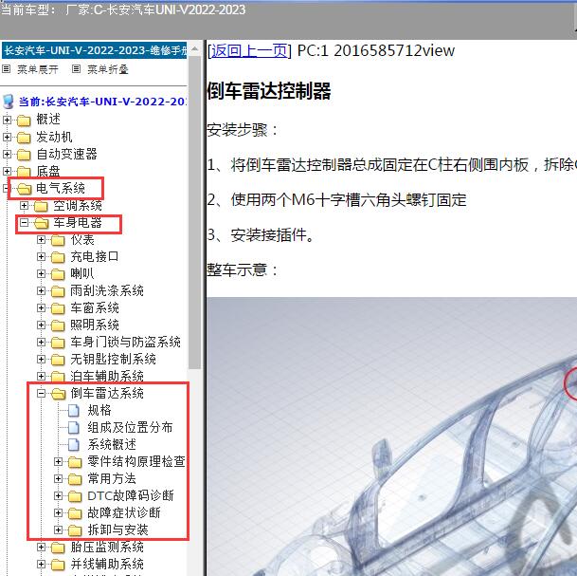Expand the 概述 tree node
The height and width of the screenshot is (576, 577).
coord(7,120)
